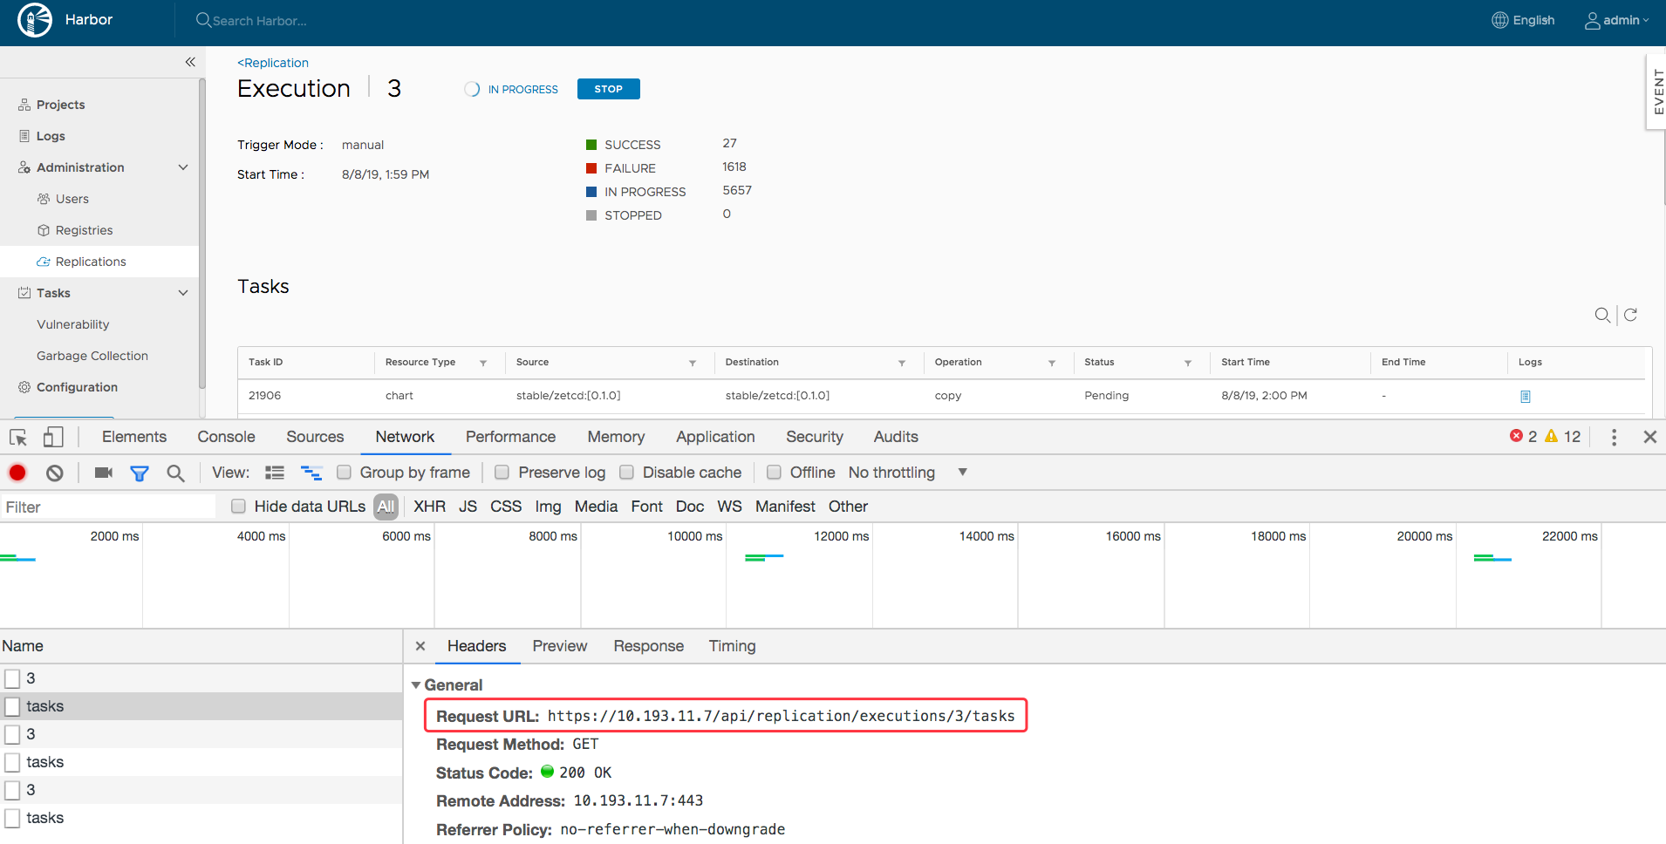Toggle DevTools device toolbar icon
Viewport: 1666px width, 844px height.
pos(53,437)
